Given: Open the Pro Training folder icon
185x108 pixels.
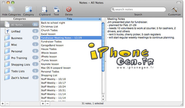Looking at the screenshot, I should (7, 58).
